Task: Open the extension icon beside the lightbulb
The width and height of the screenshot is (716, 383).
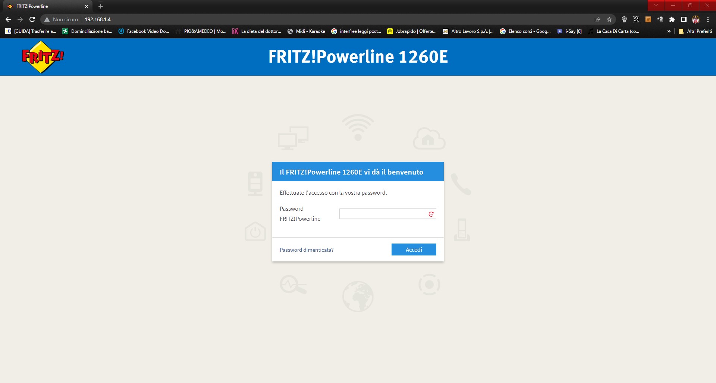Action: point(636,19)
